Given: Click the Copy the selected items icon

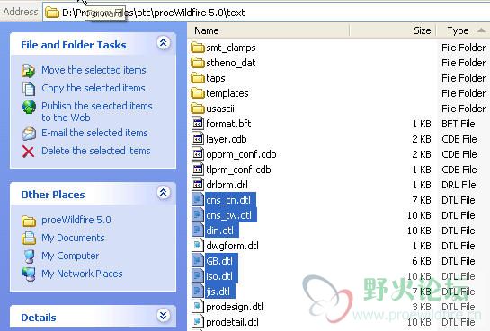Looking at the screenshot, I should tap(29, 89).
